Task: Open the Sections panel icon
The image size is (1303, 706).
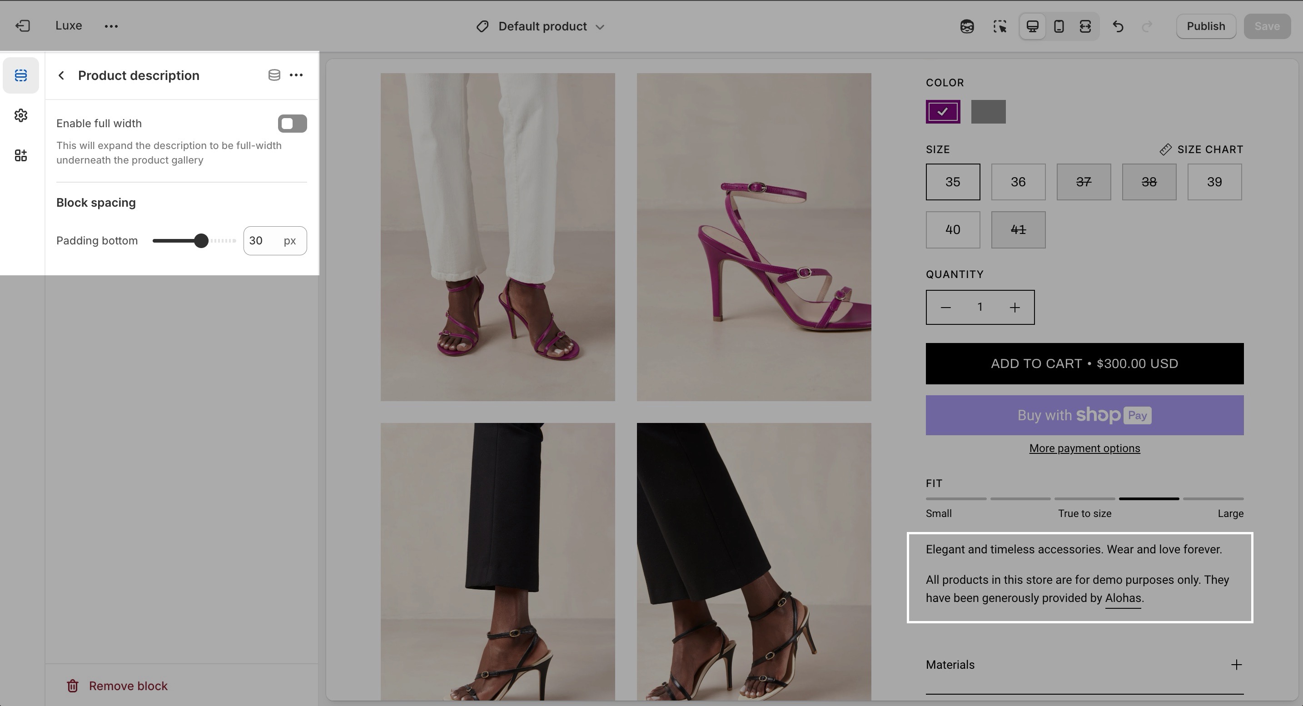Action: pyautogui.click(x=21, y=75)
